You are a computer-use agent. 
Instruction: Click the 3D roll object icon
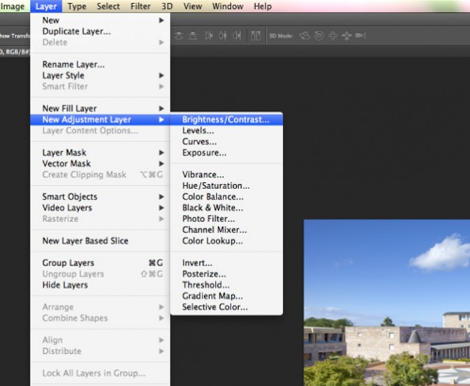(319, 36)
